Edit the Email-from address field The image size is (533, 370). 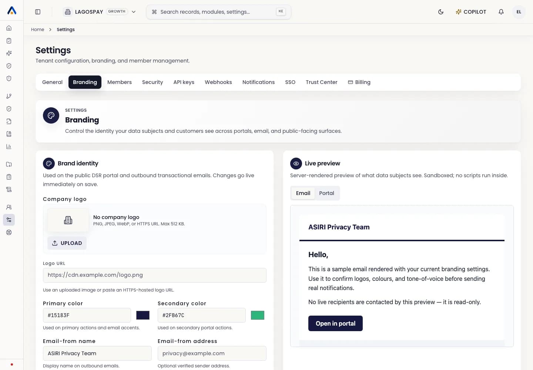(x=212, y=353)
